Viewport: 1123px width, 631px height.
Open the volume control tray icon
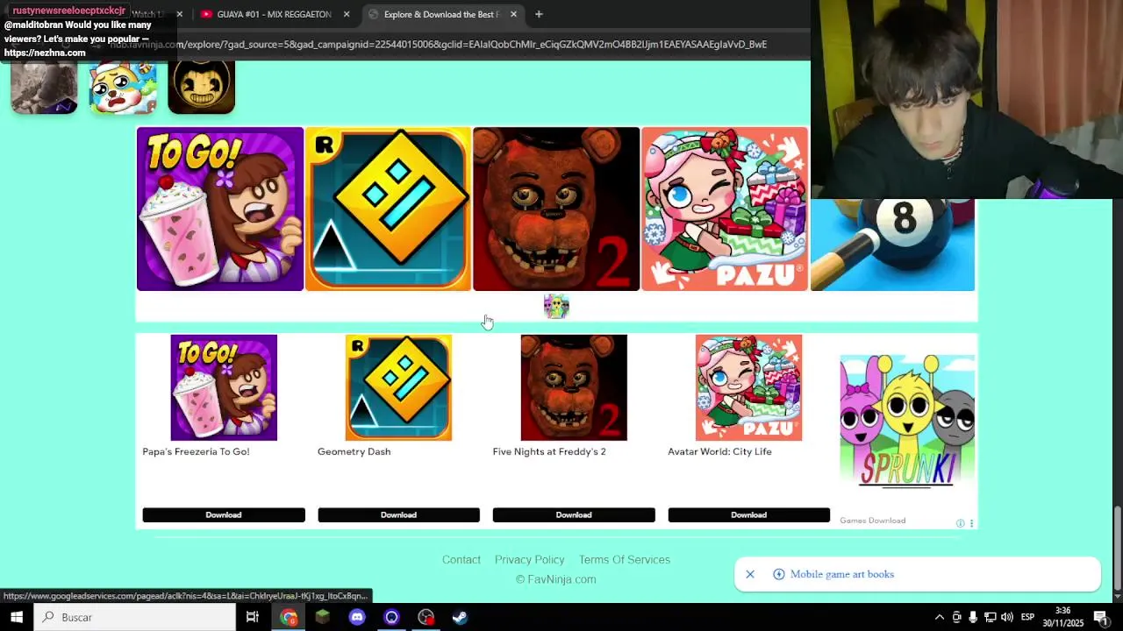[x=1006, y=617]
